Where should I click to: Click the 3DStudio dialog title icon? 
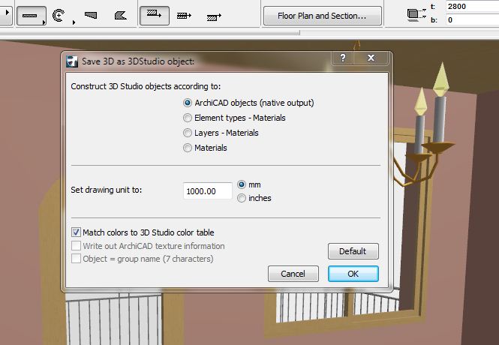tap(72, 61)
